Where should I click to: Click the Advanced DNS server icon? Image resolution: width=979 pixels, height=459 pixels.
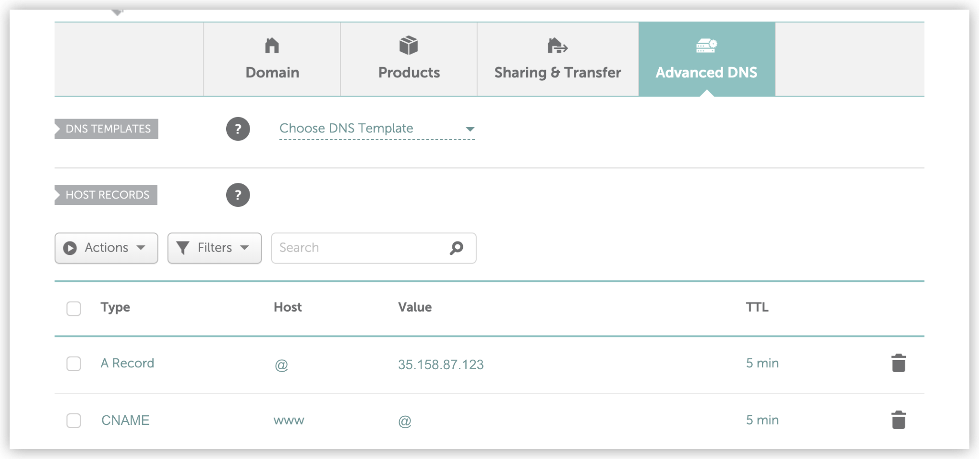706,45
